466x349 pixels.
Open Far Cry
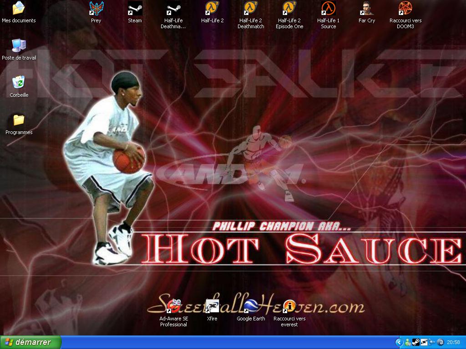[x=367, y=10]
